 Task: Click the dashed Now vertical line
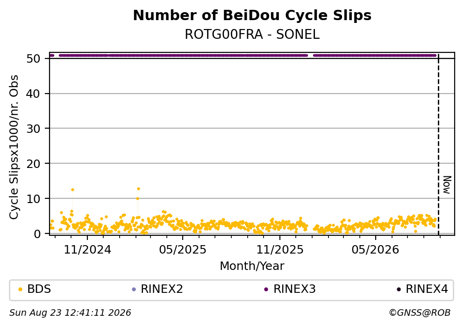click(438, 145)
